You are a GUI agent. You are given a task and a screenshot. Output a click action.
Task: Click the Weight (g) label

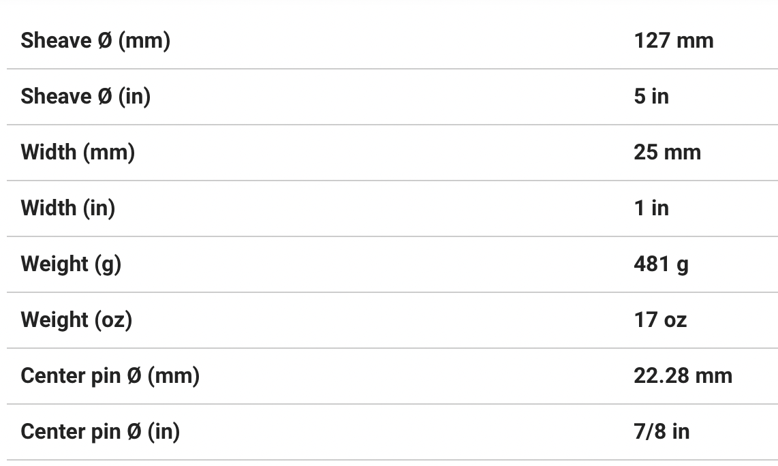pos(71,264)
